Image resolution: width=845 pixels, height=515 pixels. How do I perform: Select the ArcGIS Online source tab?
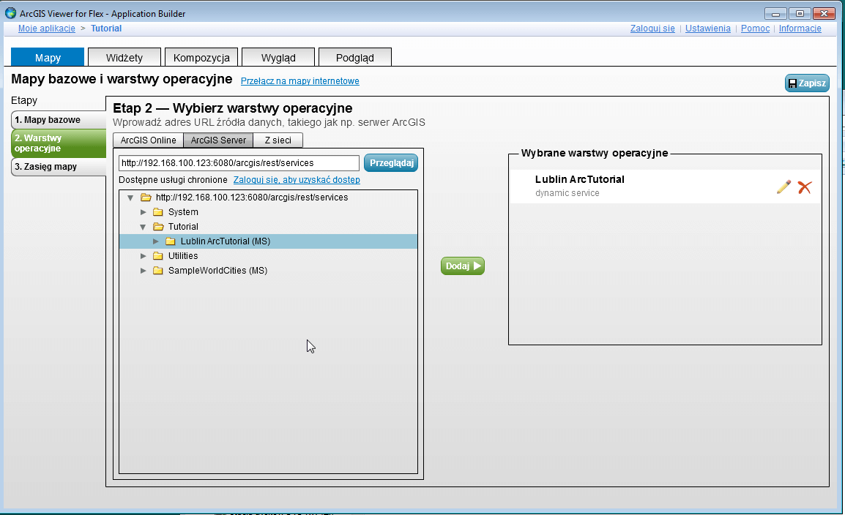coord(148,140)
